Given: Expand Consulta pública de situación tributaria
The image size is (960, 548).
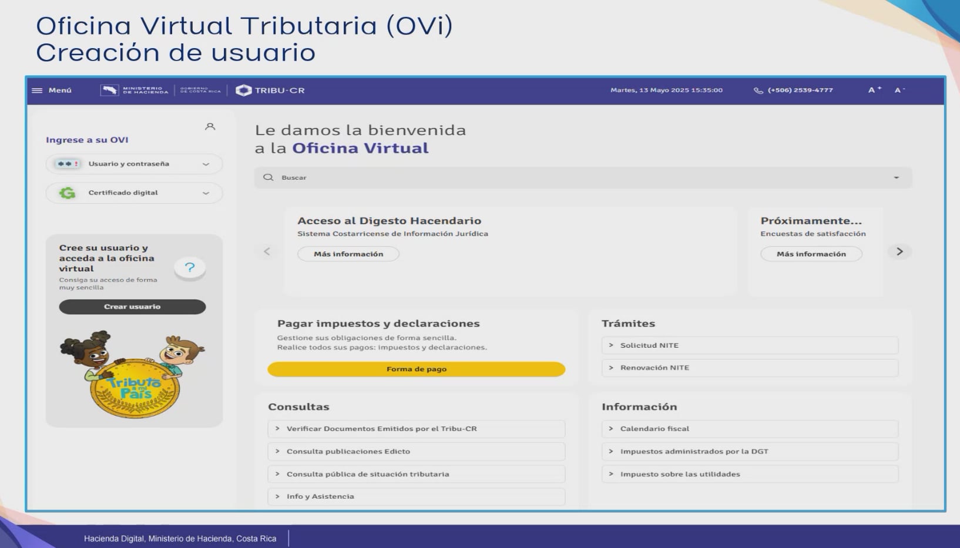Looking at the screenshot, I should point(416,474).
